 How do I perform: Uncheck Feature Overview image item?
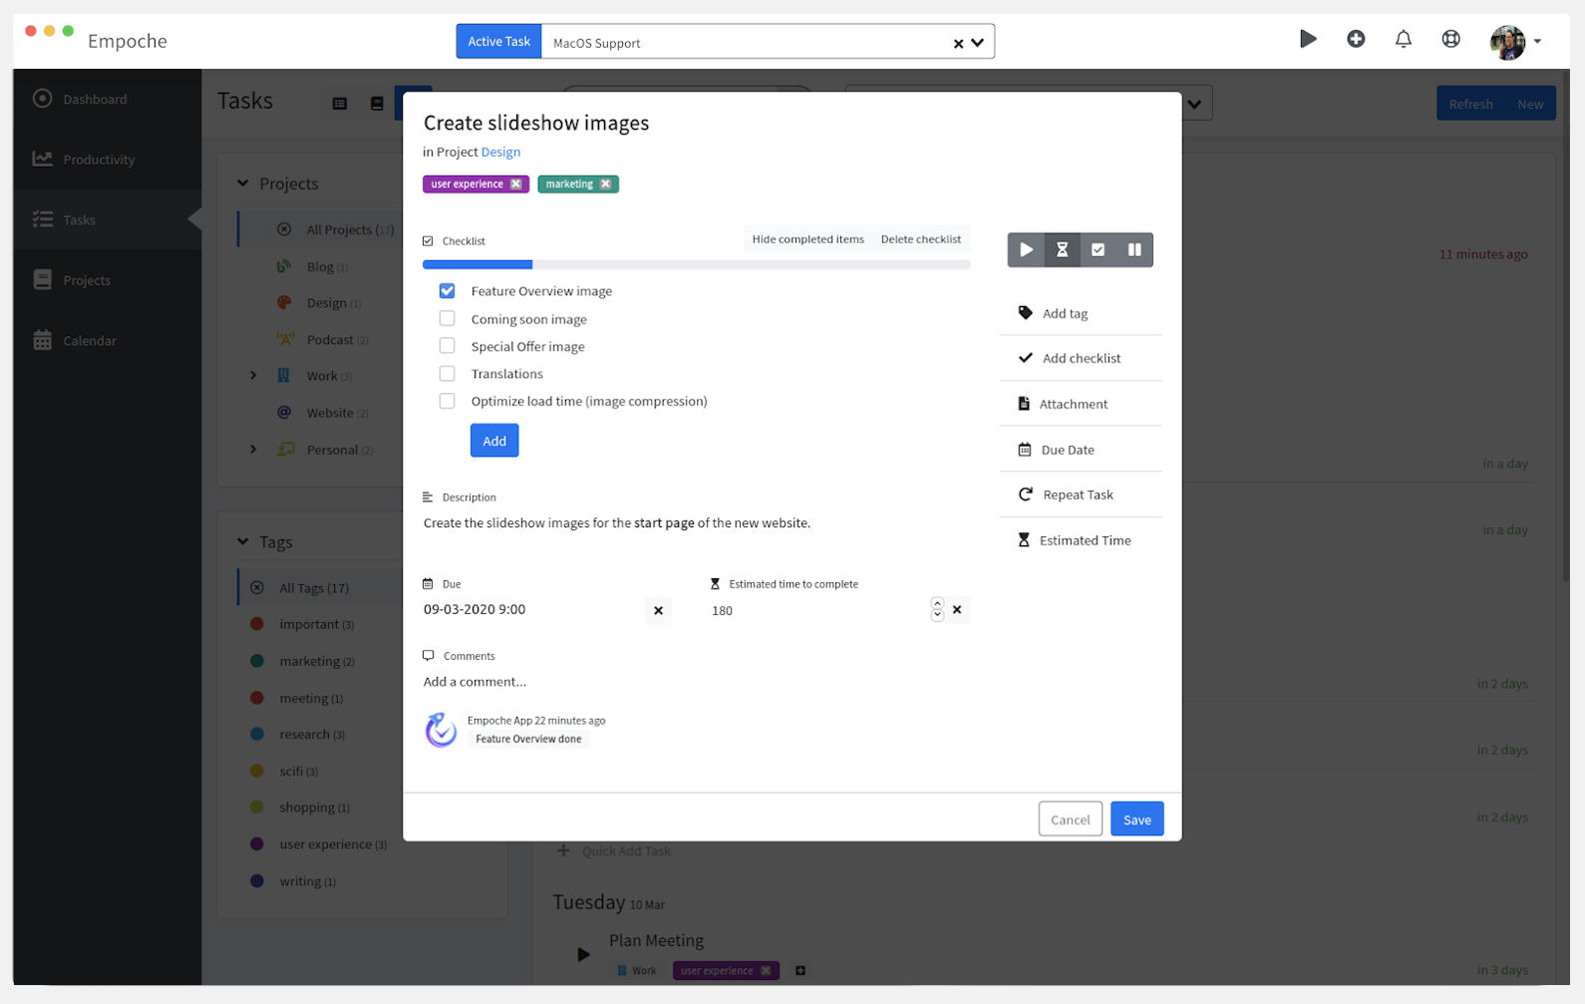448,291
